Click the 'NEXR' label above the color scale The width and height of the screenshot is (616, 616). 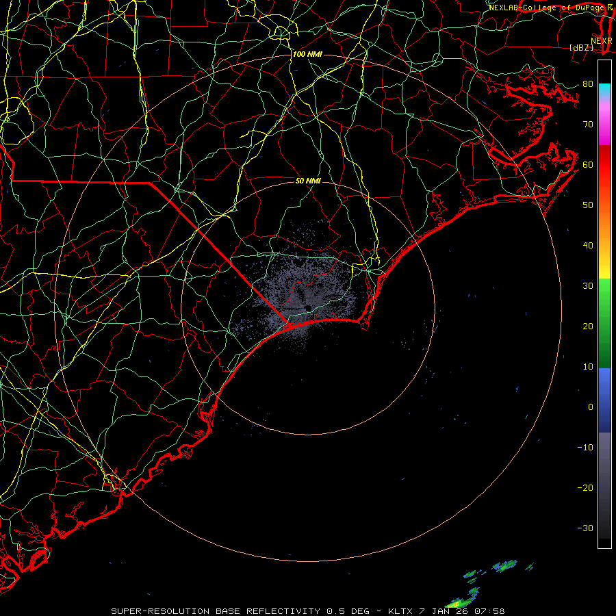[601, 41]
